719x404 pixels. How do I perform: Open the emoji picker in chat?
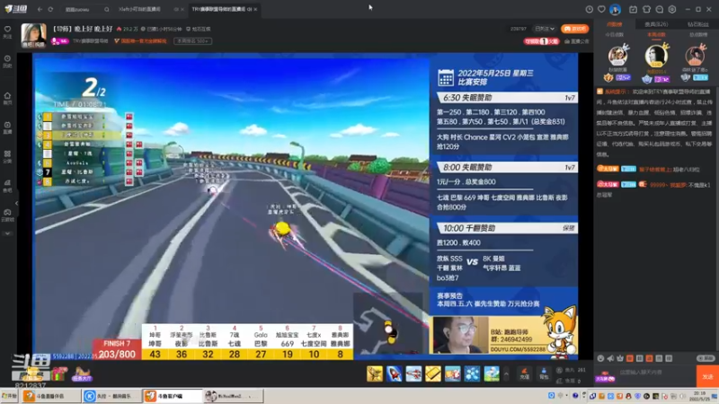(600, 358)
